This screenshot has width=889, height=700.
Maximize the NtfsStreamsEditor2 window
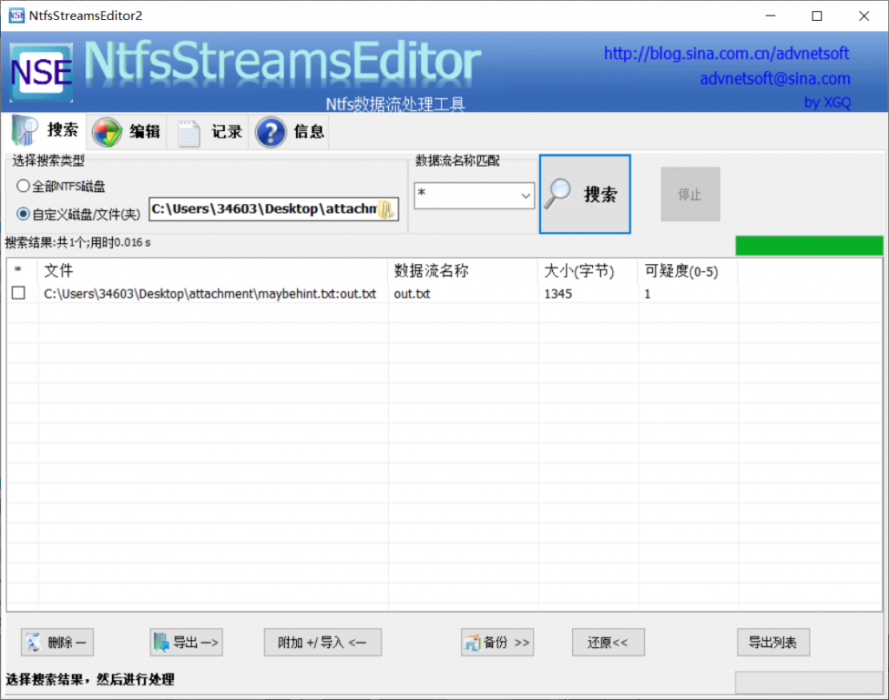(x=817, y=16)
